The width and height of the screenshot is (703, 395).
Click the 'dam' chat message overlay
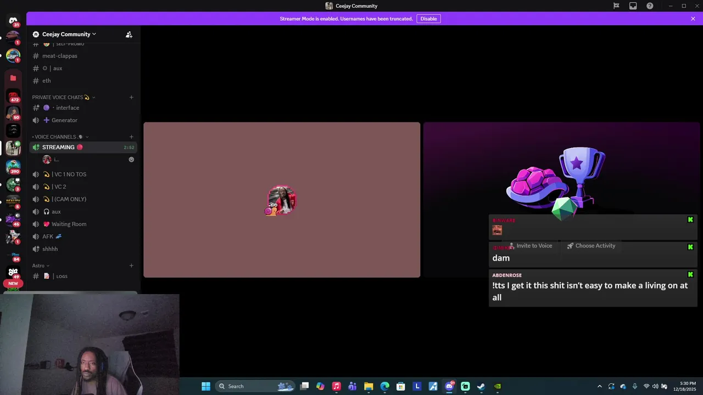(x=593, y=255)
